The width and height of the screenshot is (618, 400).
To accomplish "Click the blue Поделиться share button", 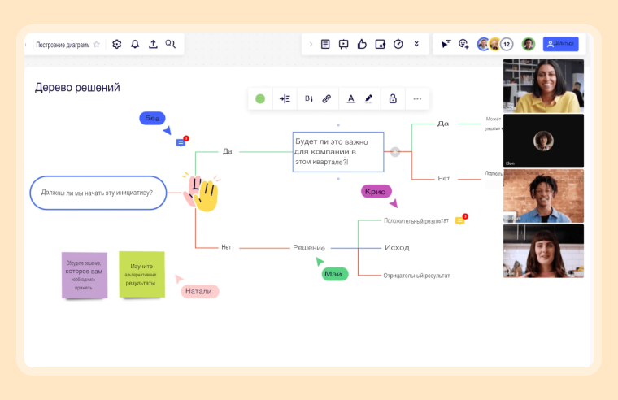I will tap(560, 44).
